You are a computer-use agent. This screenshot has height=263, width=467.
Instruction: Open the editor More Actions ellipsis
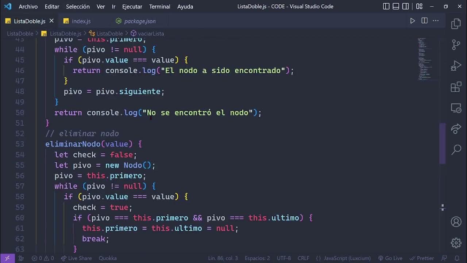point(436,21)
